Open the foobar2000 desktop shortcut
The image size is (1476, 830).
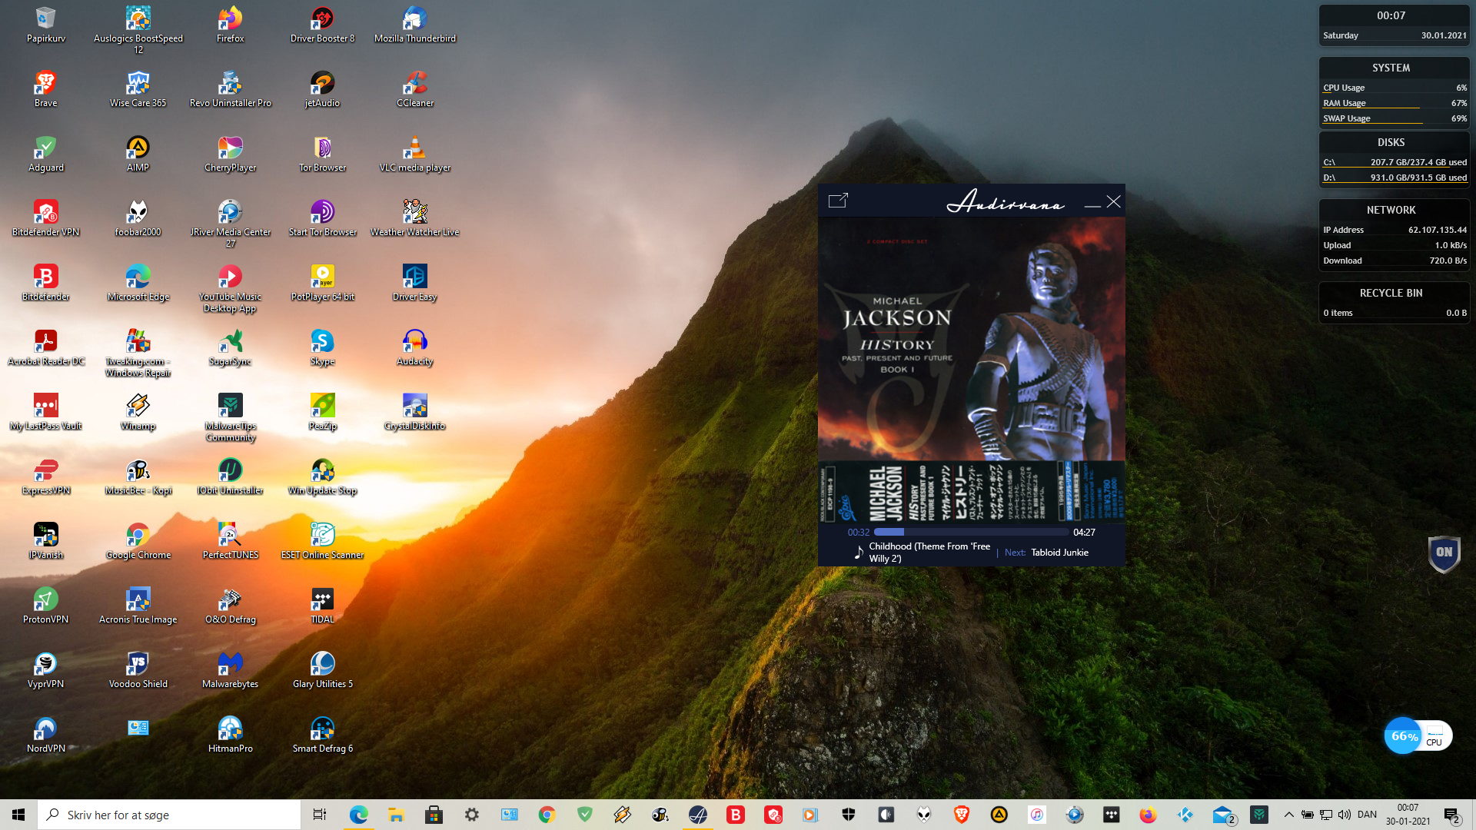[138, 212]
